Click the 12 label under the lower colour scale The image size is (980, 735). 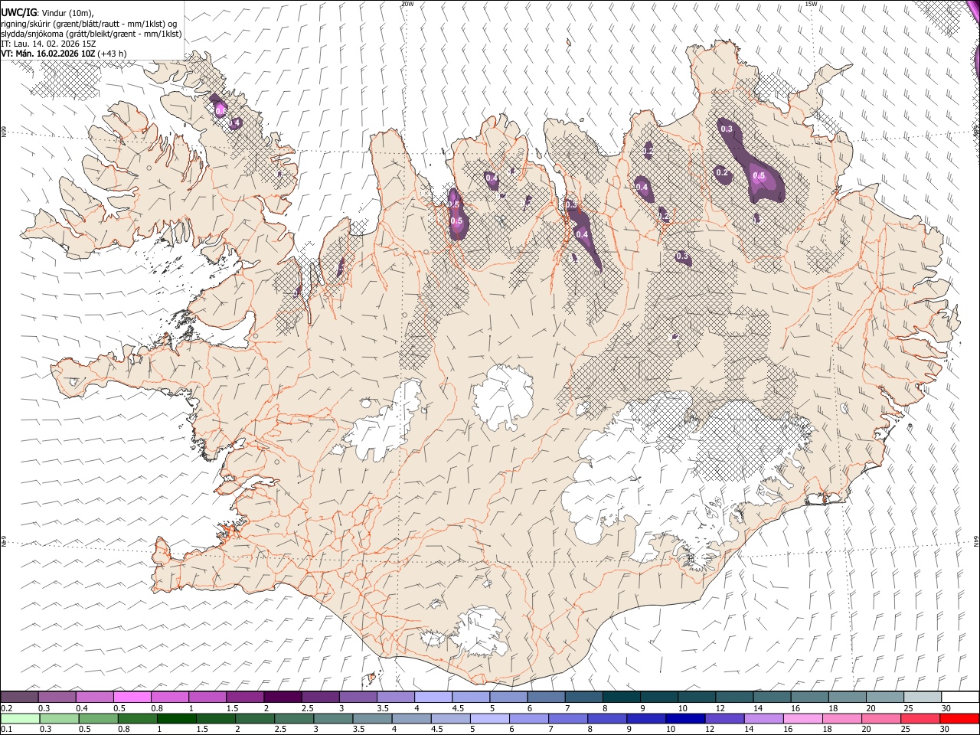(x=710, y=729)
